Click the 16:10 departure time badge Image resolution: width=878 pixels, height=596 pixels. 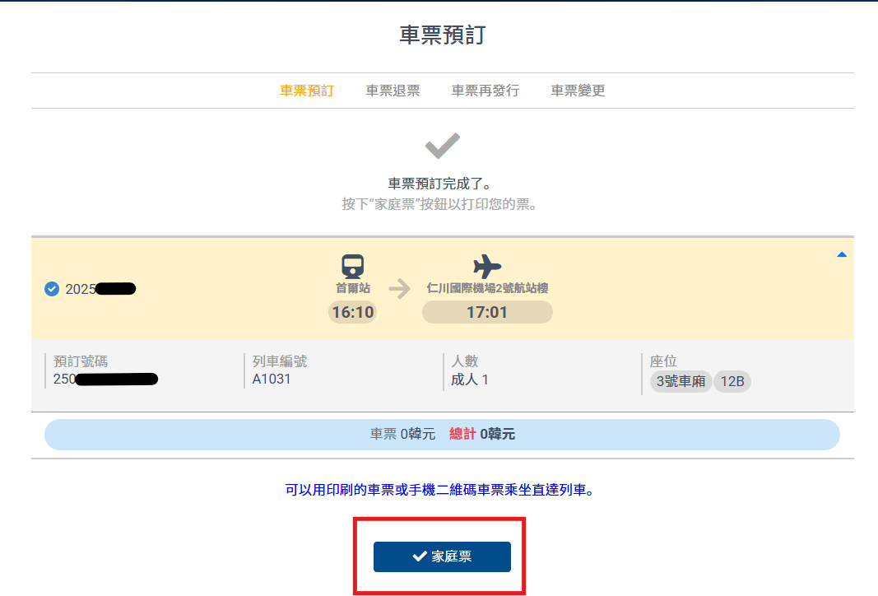(x=353, y=312)
